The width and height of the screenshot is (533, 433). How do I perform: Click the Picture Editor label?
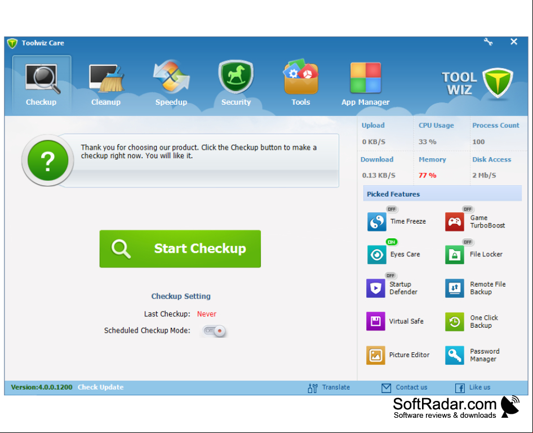click(x=409, y=355)
